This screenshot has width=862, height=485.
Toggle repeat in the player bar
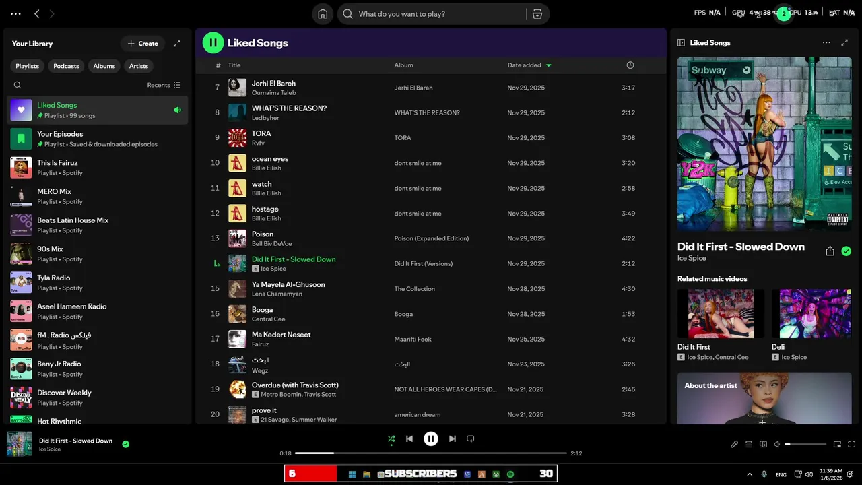coord(471,439)
